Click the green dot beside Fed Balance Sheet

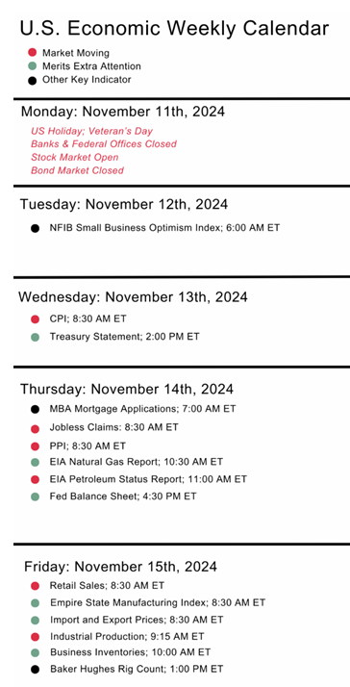click(x=35, y=496)
